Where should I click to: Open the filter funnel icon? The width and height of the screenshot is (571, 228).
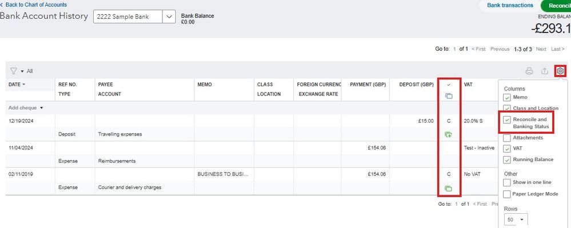pyautogui.click(x=14, y=71)
